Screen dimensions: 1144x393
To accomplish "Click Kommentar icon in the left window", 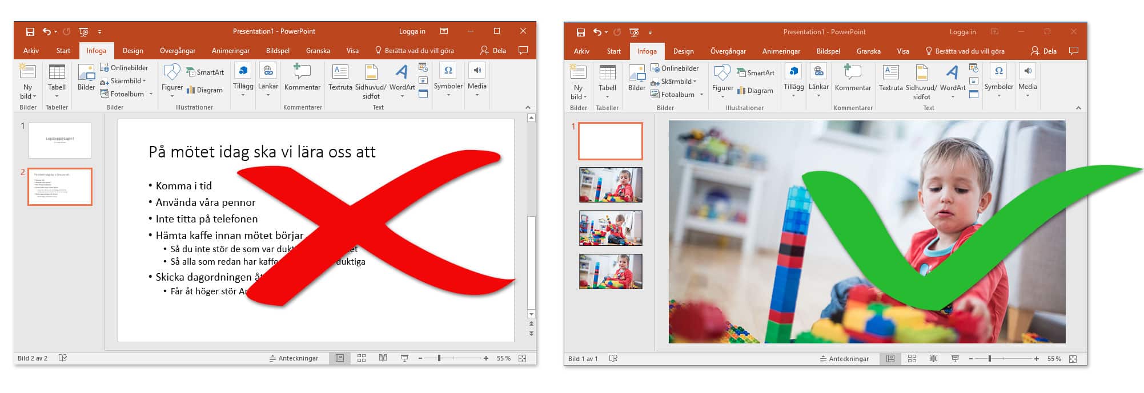I will pyautogui.click(x=302, y=78).
